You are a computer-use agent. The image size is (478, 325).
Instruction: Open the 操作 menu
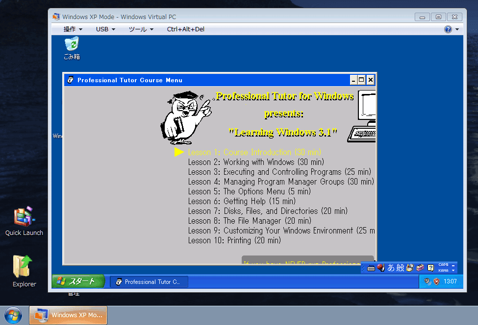point(73,29)
